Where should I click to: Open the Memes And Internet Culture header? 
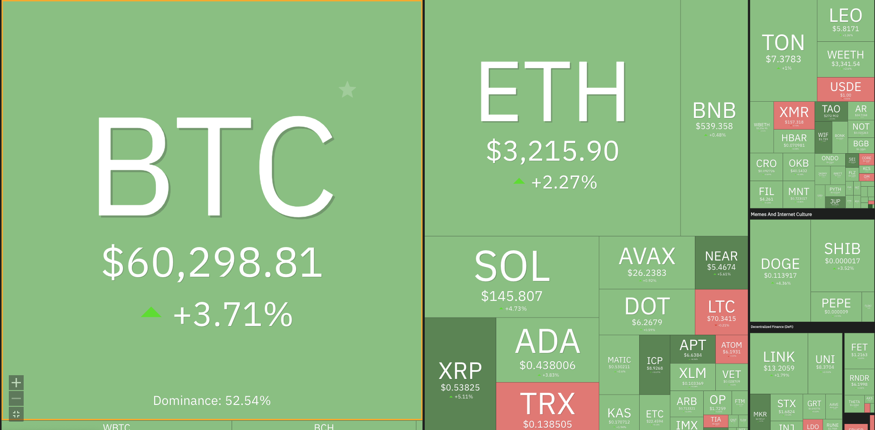coord(781,215)
